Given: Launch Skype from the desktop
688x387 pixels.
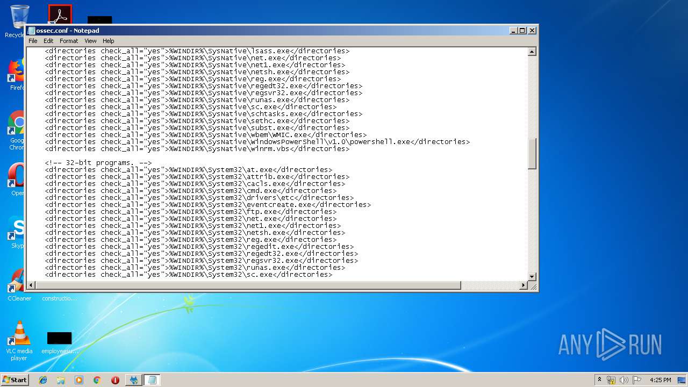Looking at the screenshot, I should 16,231.
